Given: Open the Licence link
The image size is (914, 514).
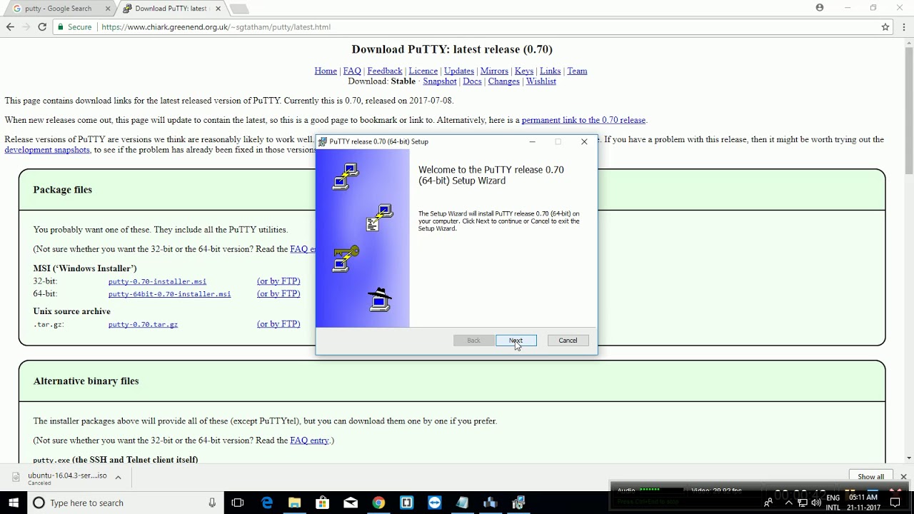Looking at the screenshot, I should [x=423, y=71].
